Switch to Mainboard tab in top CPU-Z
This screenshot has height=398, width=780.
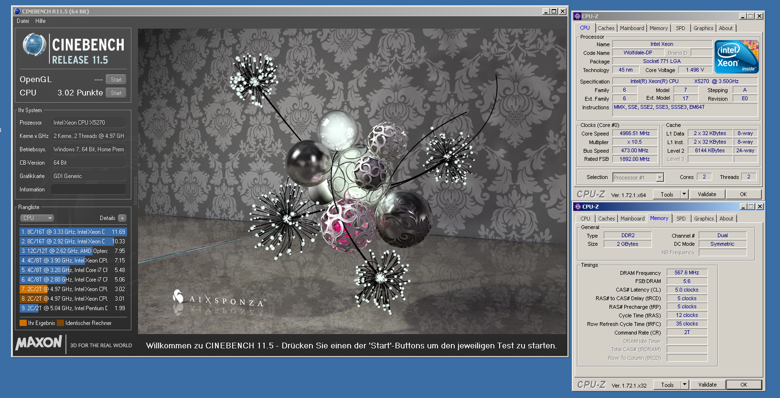(x=632, y=28)
